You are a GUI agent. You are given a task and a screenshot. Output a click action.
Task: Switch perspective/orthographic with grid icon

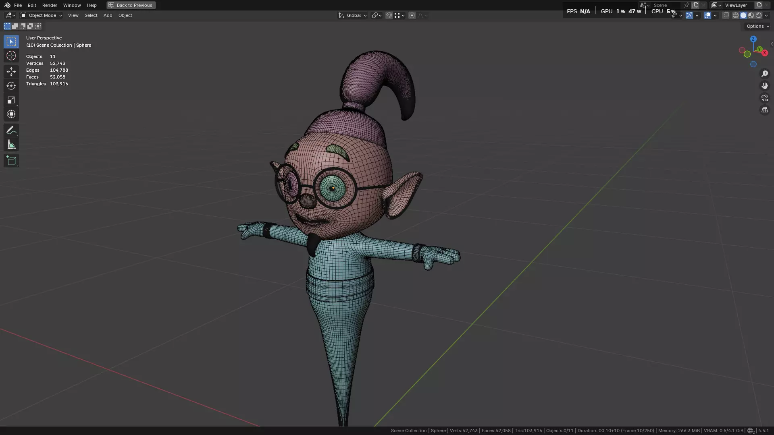point(765,110)
